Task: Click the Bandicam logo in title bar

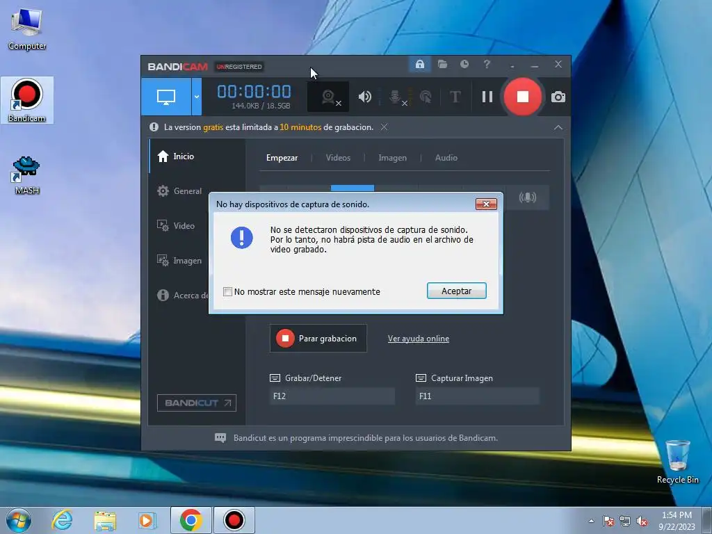Action: (x=177, y=67)
